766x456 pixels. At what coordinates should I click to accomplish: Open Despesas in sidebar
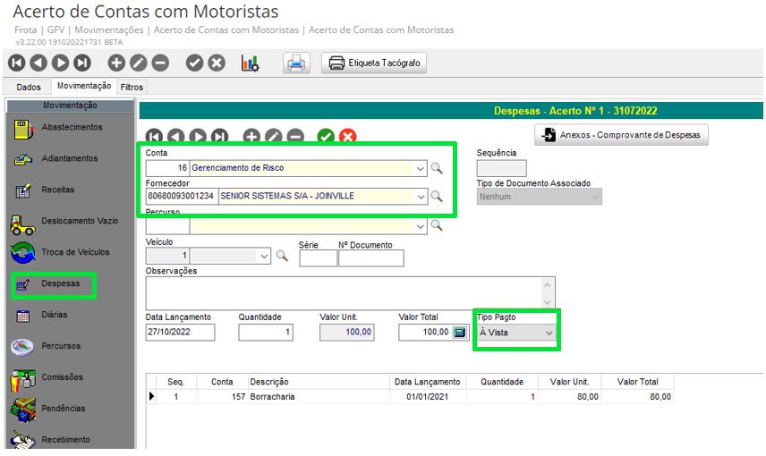[x=54, y=284]
